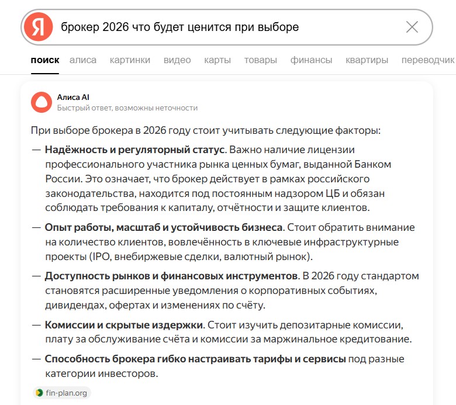
Task: Open the fin-plan.org source link
Action: tap(61, 393)
